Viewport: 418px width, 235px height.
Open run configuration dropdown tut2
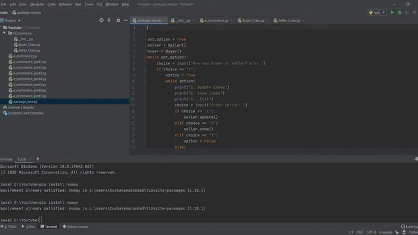[x=377, y=12]
